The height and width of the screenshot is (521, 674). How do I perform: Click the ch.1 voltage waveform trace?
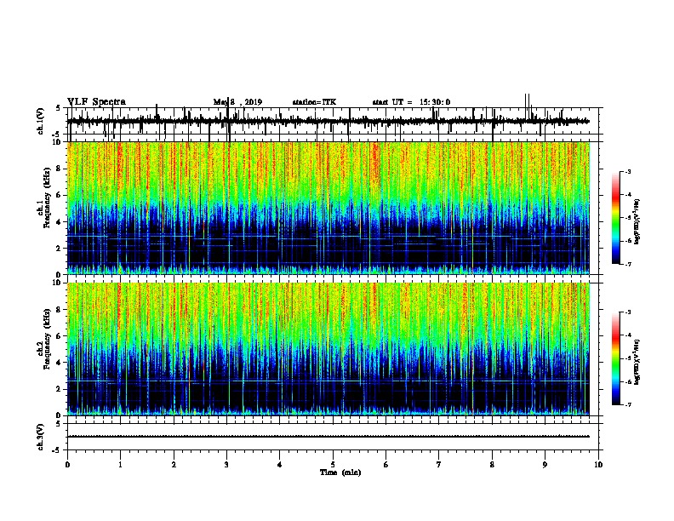(x=328, y=122)
